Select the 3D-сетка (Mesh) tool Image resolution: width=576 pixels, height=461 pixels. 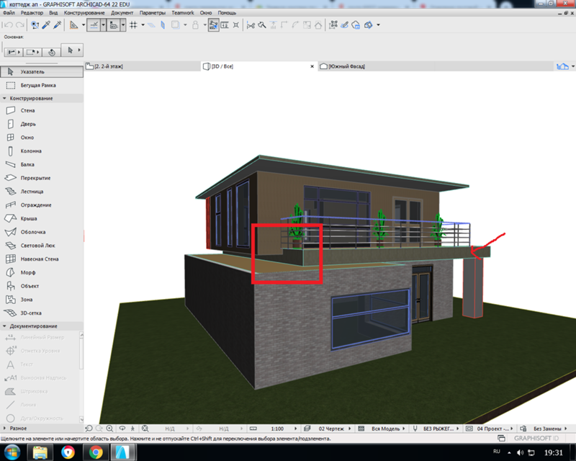pyautogui.click(x=33, y=313)
